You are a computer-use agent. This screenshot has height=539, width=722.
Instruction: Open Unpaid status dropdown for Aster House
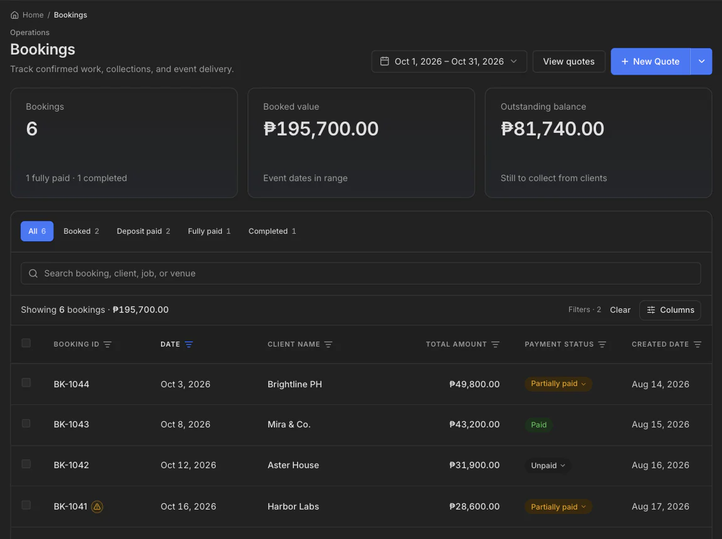coord(548,465)
